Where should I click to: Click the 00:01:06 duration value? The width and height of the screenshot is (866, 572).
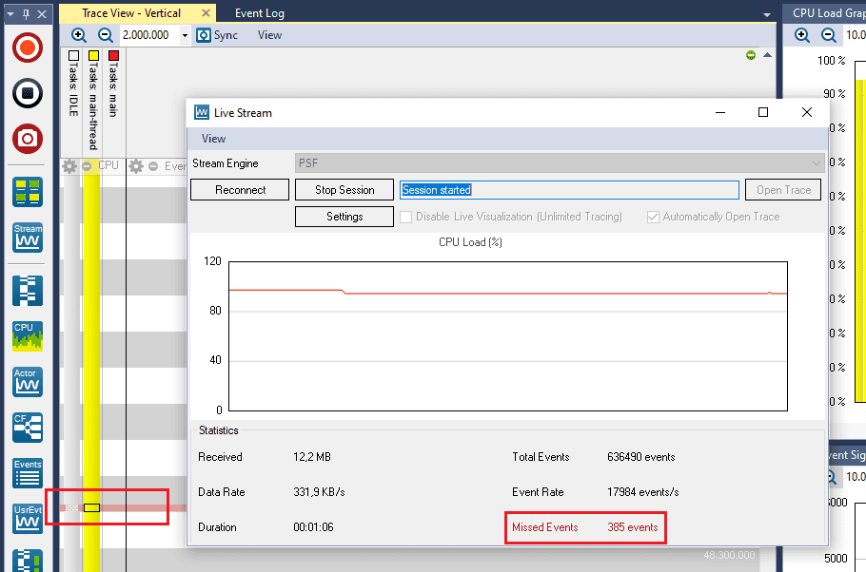pos(313,527)
